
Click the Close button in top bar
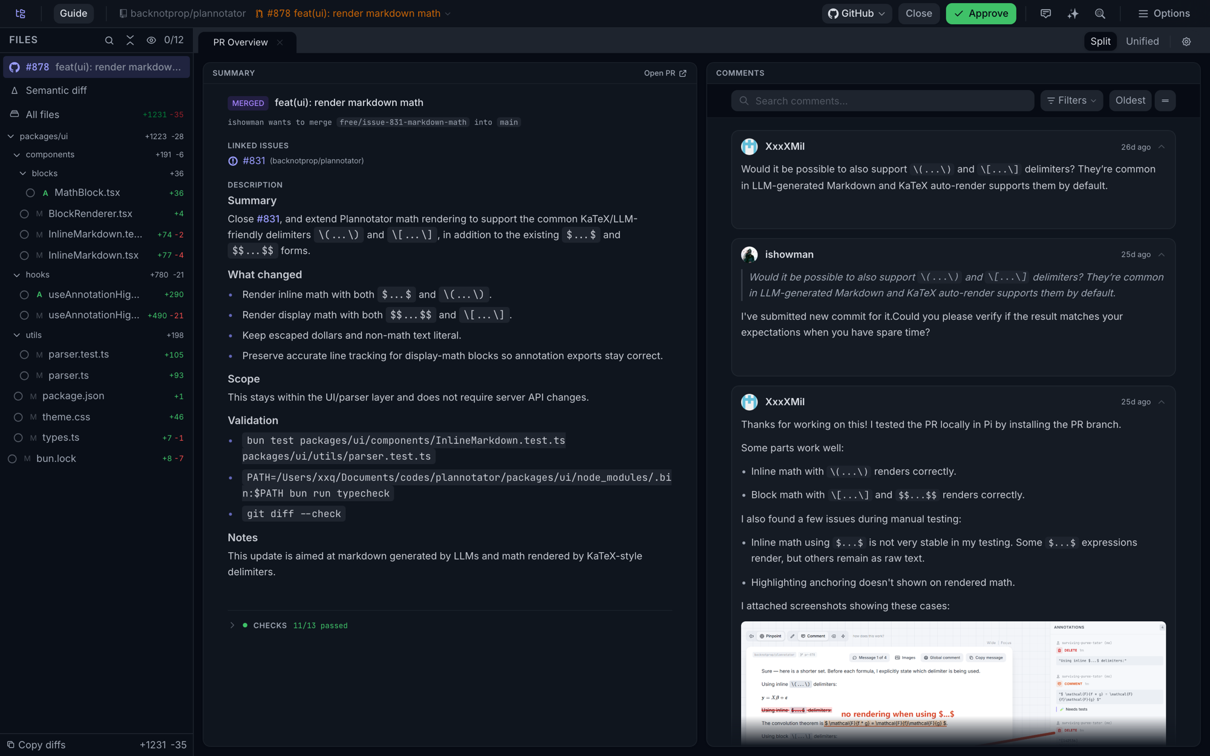pos(918,13)
